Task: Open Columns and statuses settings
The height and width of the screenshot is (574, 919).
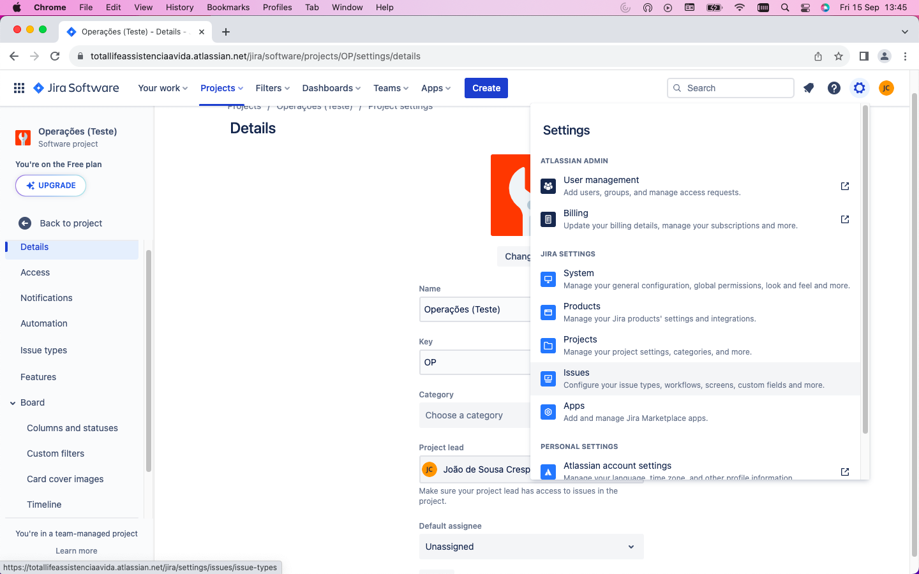Action: (x=72, y=428)
